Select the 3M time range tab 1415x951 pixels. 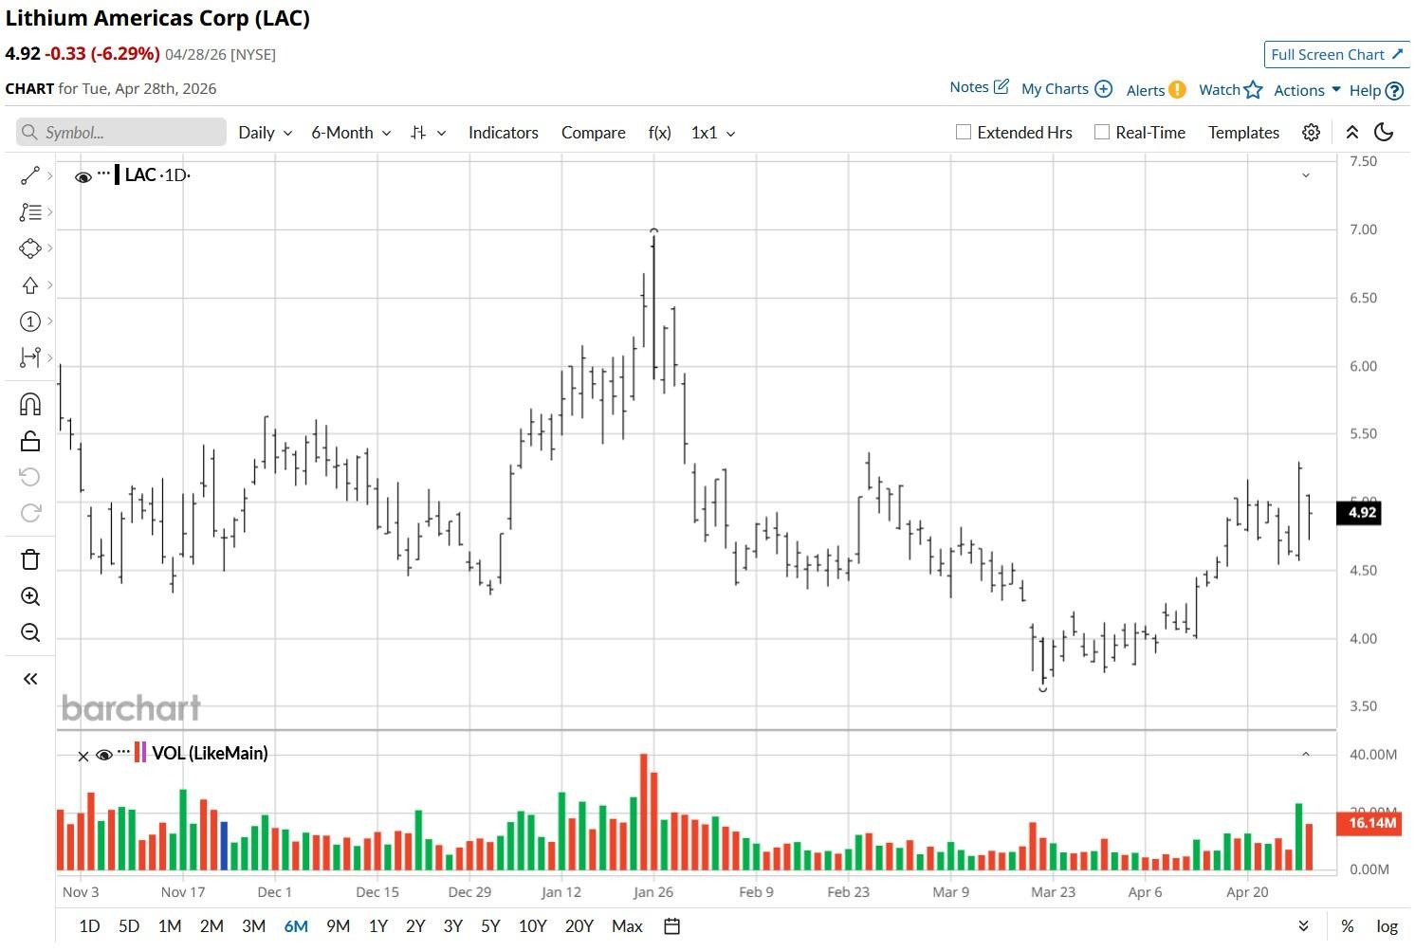pos(253,926)
